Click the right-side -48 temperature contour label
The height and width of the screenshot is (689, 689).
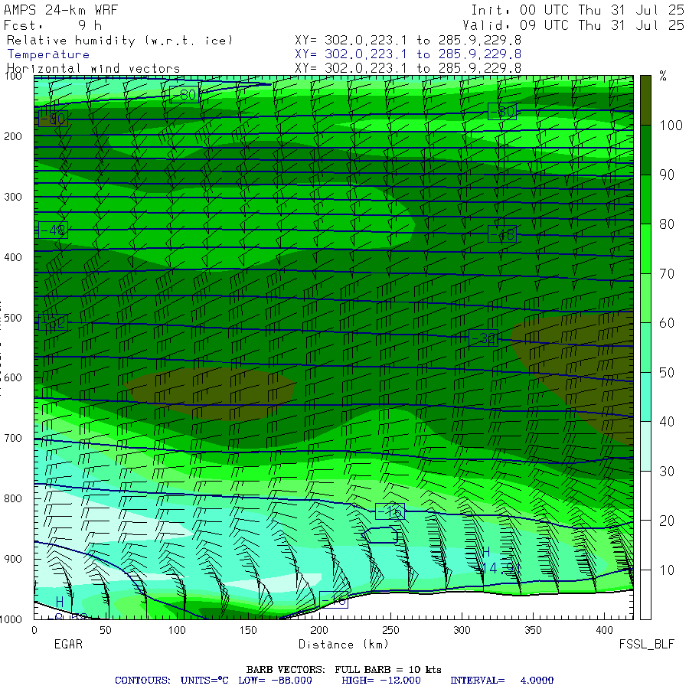click(x=501, y=234)
